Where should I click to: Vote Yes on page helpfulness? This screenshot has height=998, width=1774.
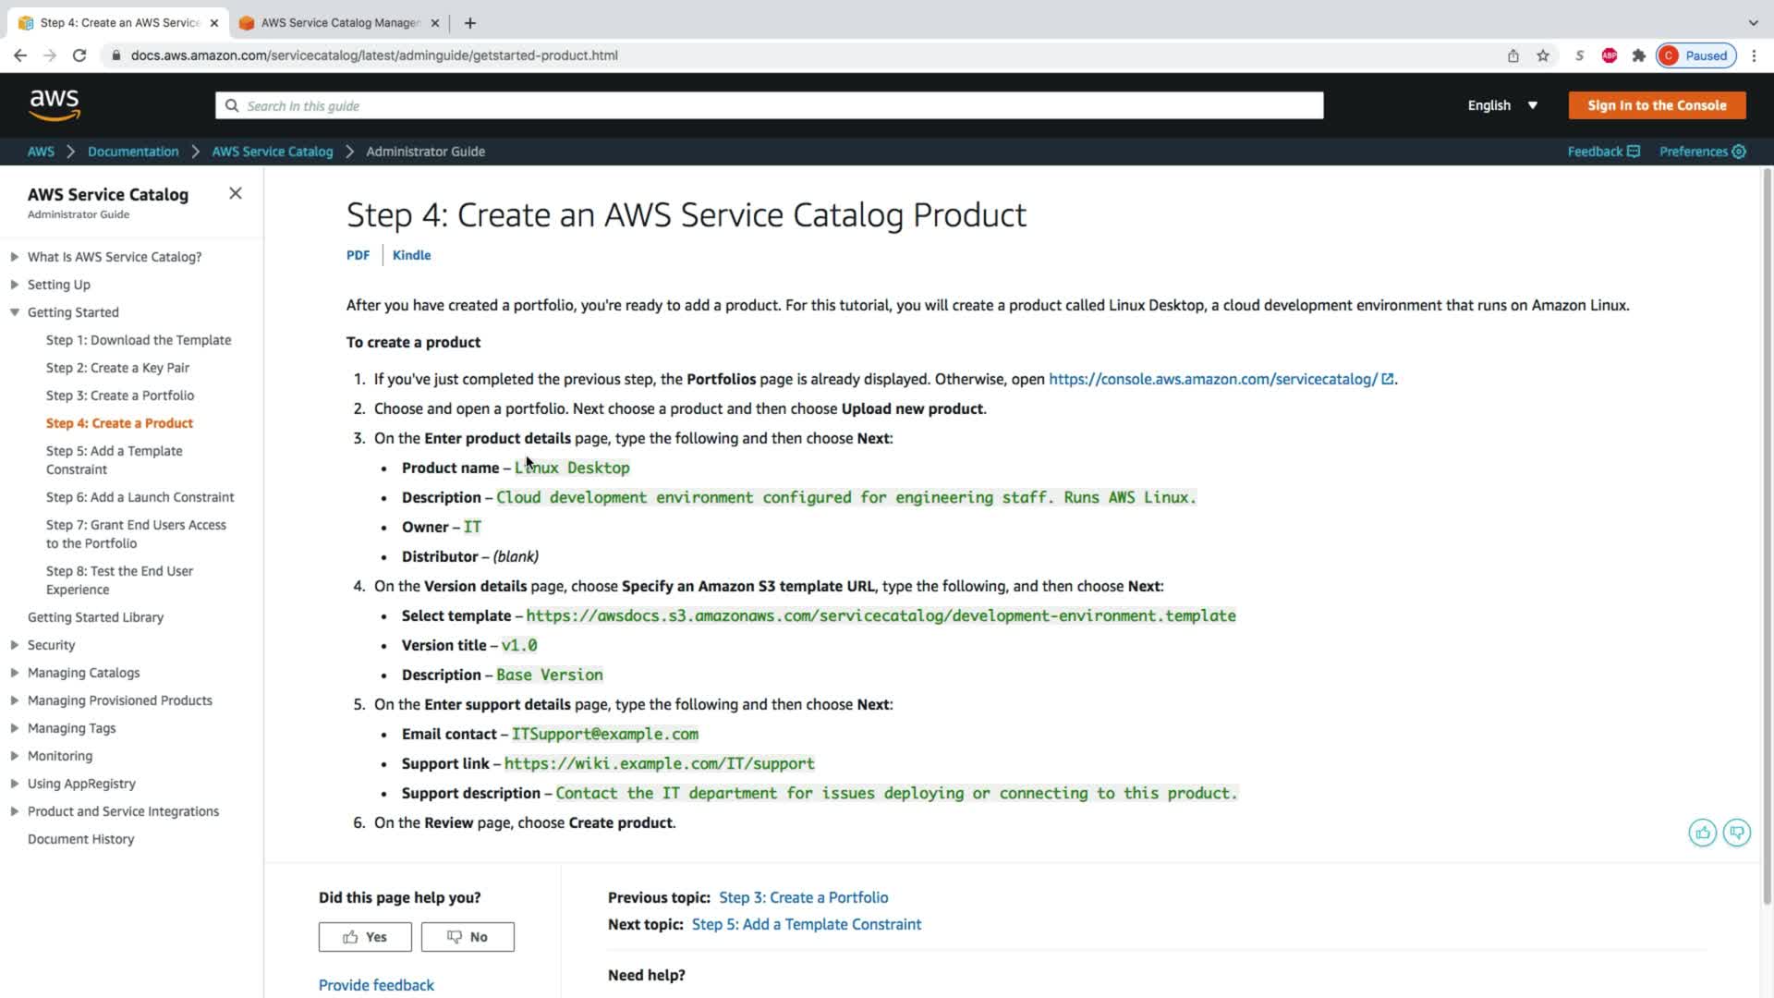coord(365,936)
